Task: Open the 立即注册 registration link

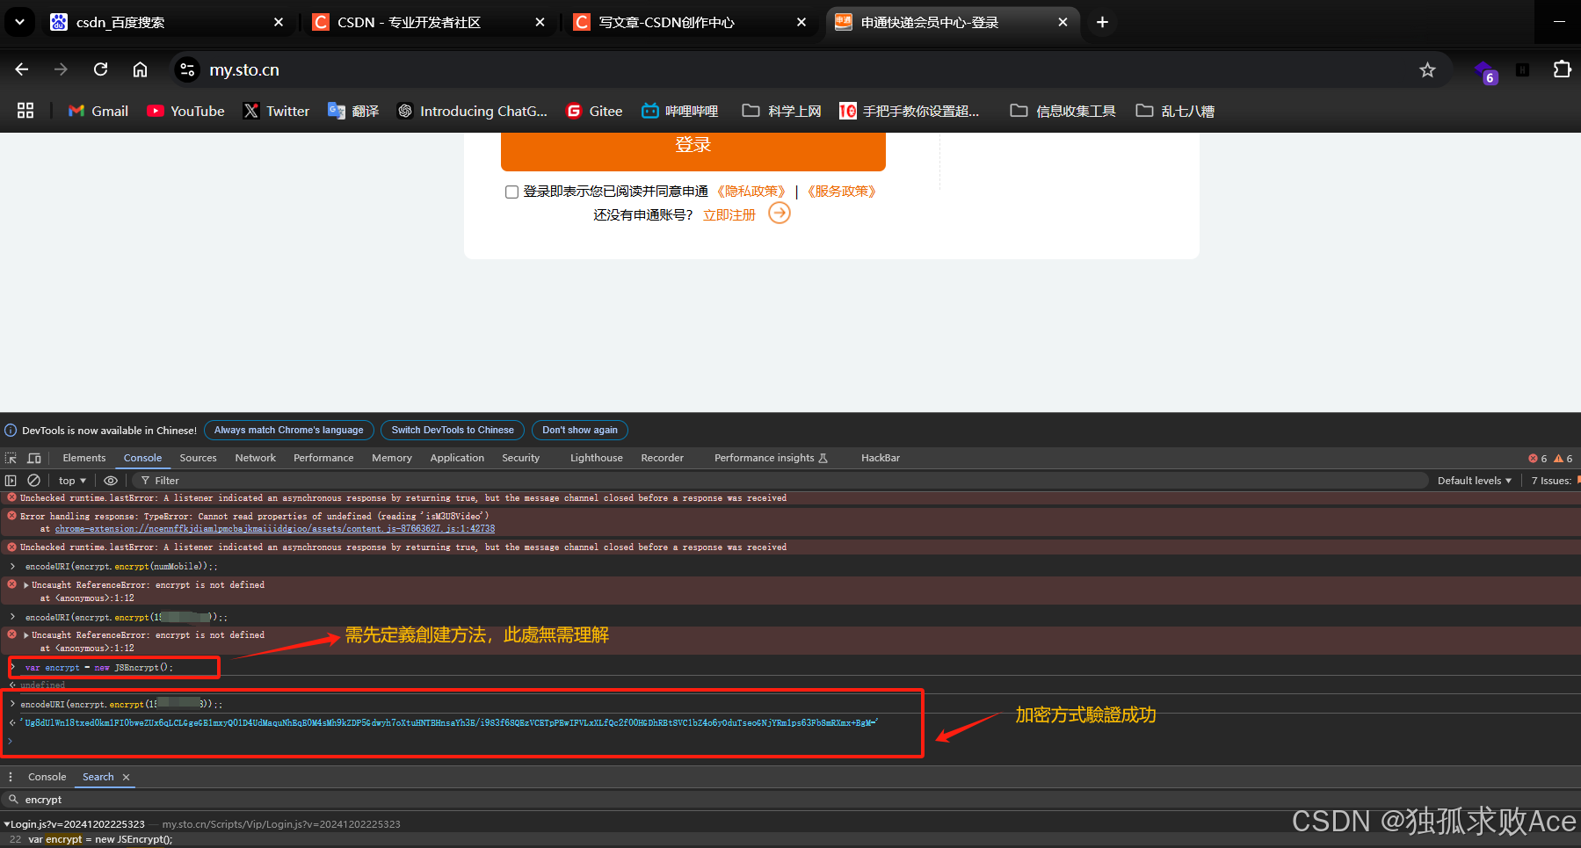Action: coord(728,214)
